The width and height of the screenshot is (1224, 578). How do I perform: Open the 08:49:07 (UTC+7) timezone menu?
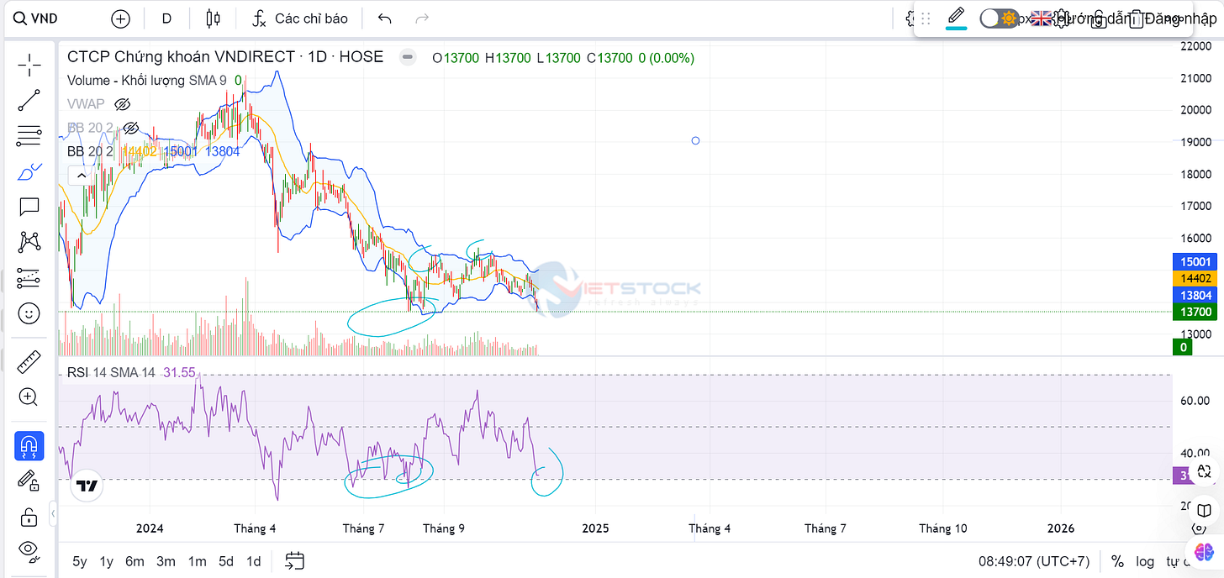point(1033,561)
